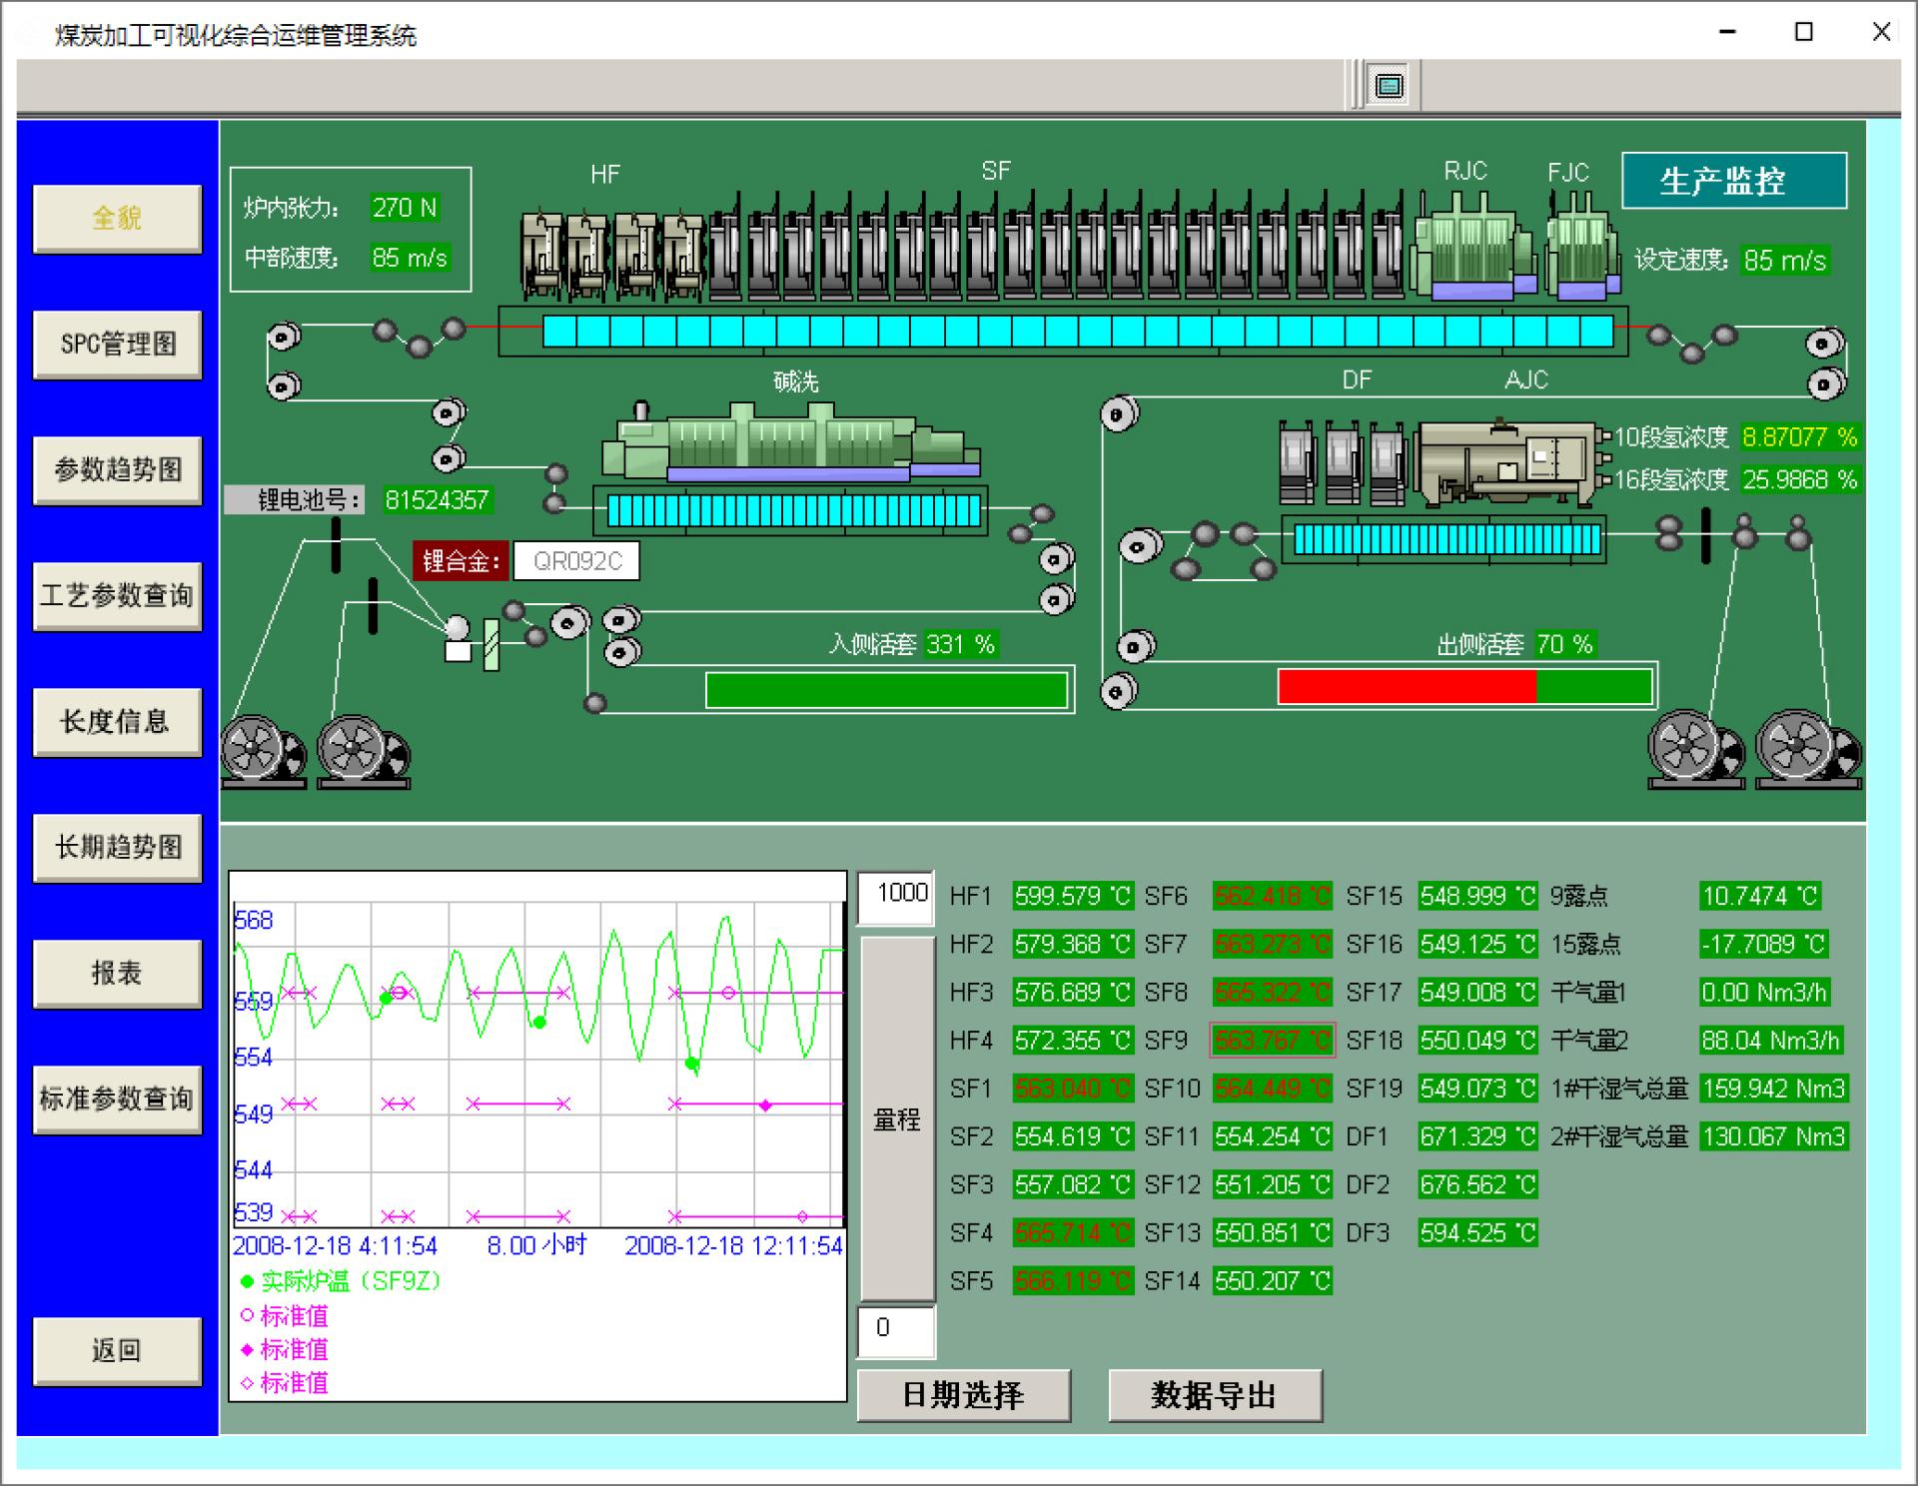Click the 量程 range slider bar

click(896, 1118)
